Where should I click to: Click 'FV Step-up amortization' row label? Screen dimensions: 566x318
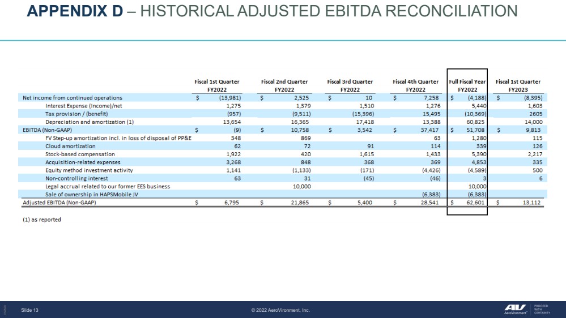(x=118, y=138)
